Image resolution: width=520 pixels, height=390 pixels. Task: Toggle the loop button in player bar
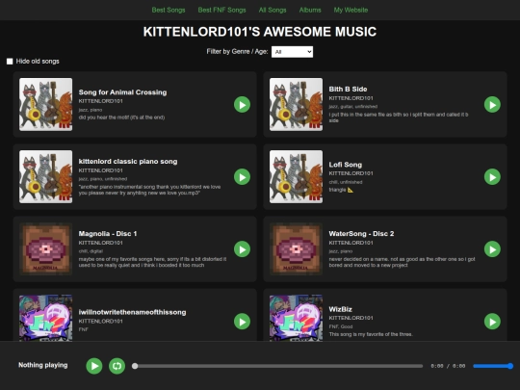click(x=117, y=366)
